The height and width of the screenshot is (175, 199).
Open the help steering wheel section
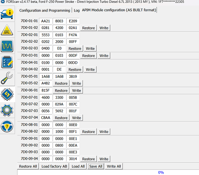pyautogui.click(x=7, y=126)
